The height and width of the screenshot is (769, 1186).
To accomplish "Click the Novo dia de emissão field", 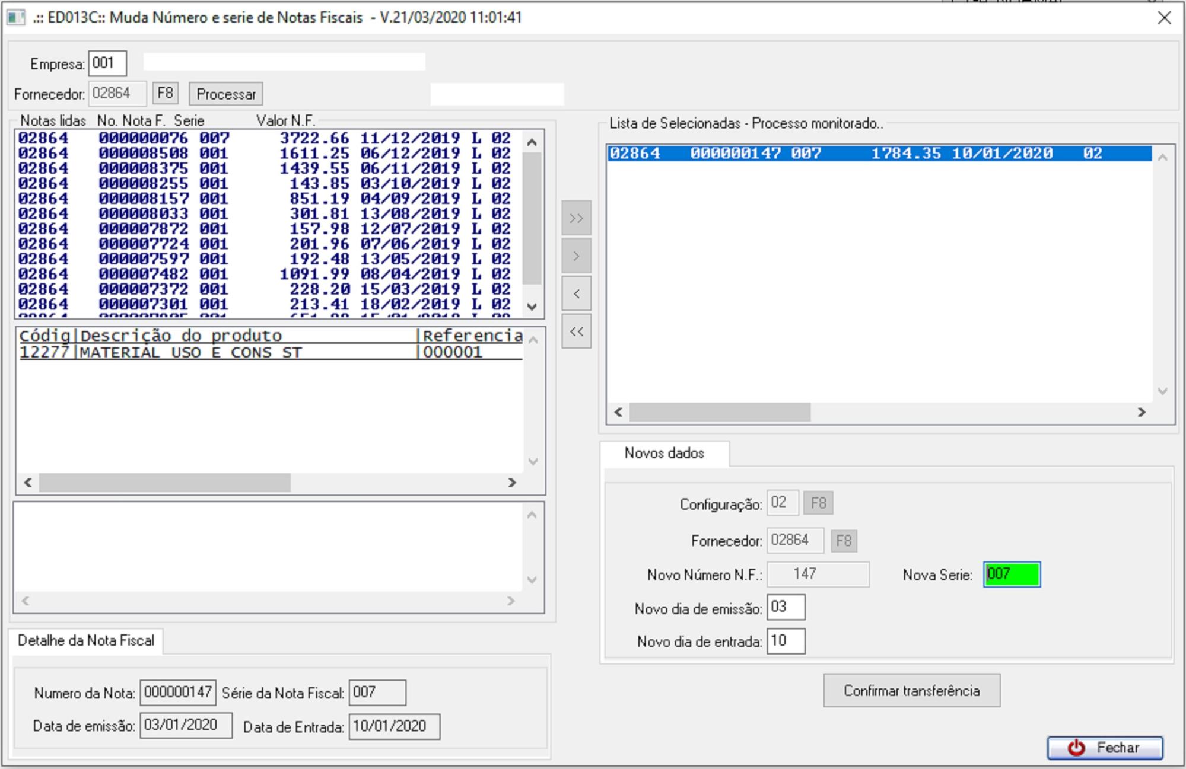I will 786,608.
